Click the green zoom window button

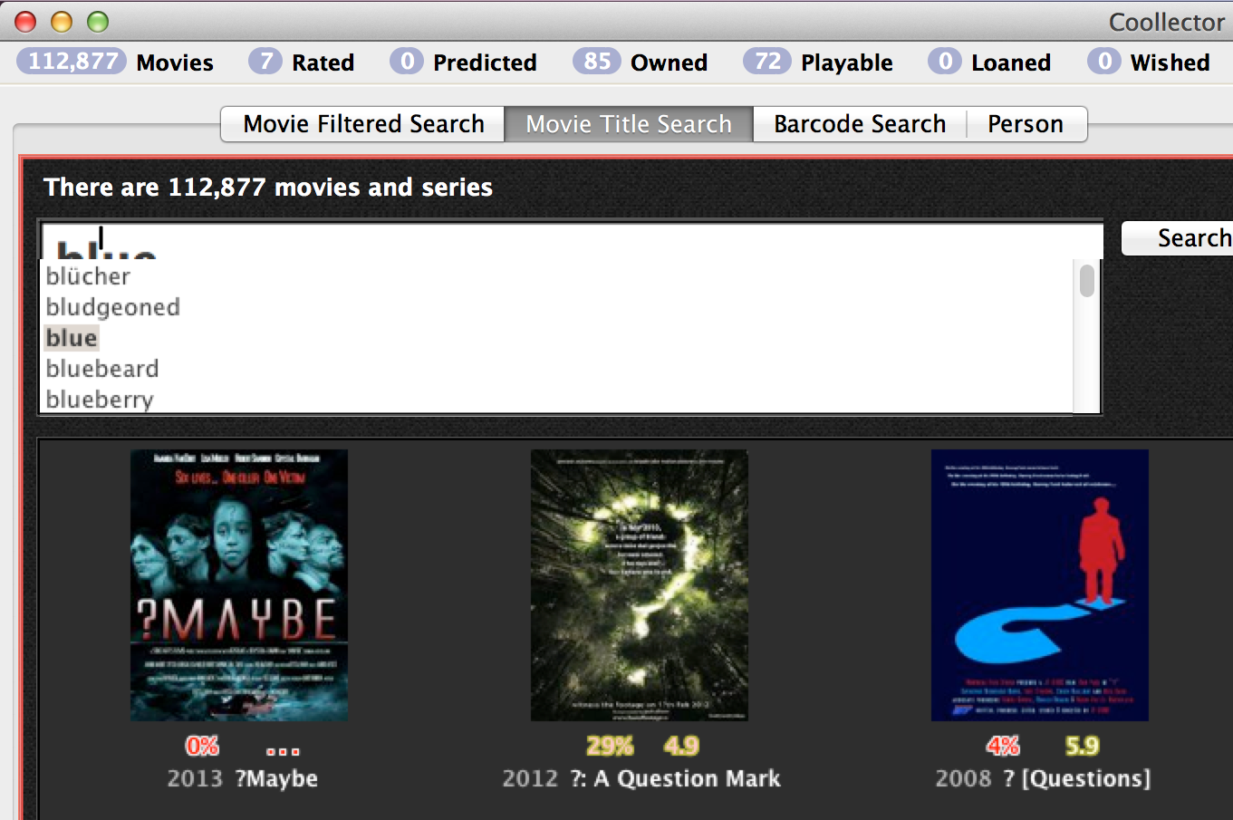pos(97,22)
